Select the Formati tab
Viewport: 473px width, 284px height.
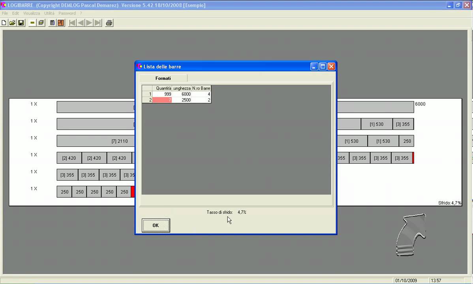163,78
